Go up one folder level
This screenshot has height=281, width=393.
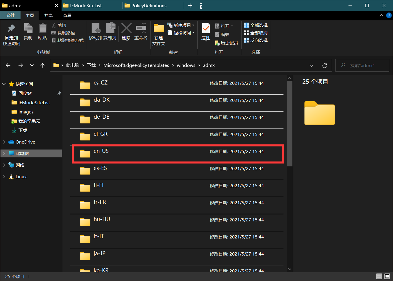(42, 65)
